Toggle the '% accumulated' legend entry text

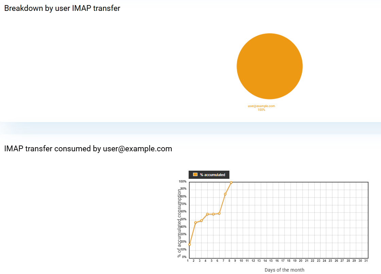[x=212, y=175]
